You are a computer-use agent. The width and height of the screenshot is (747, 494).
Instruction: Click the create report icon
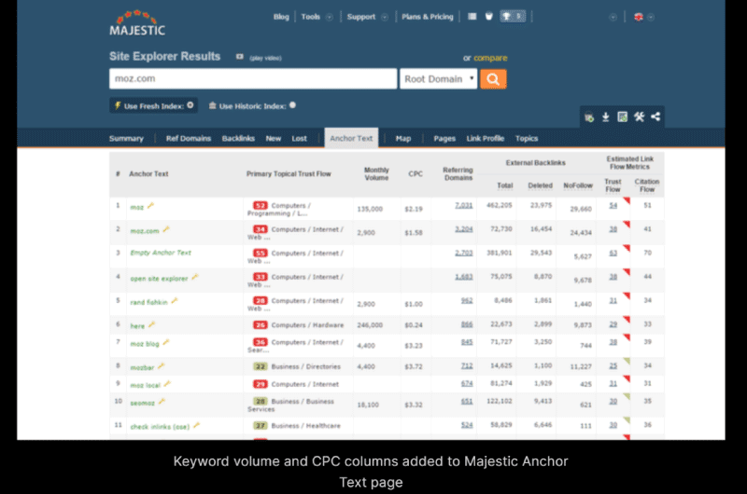tap(622, 117)
